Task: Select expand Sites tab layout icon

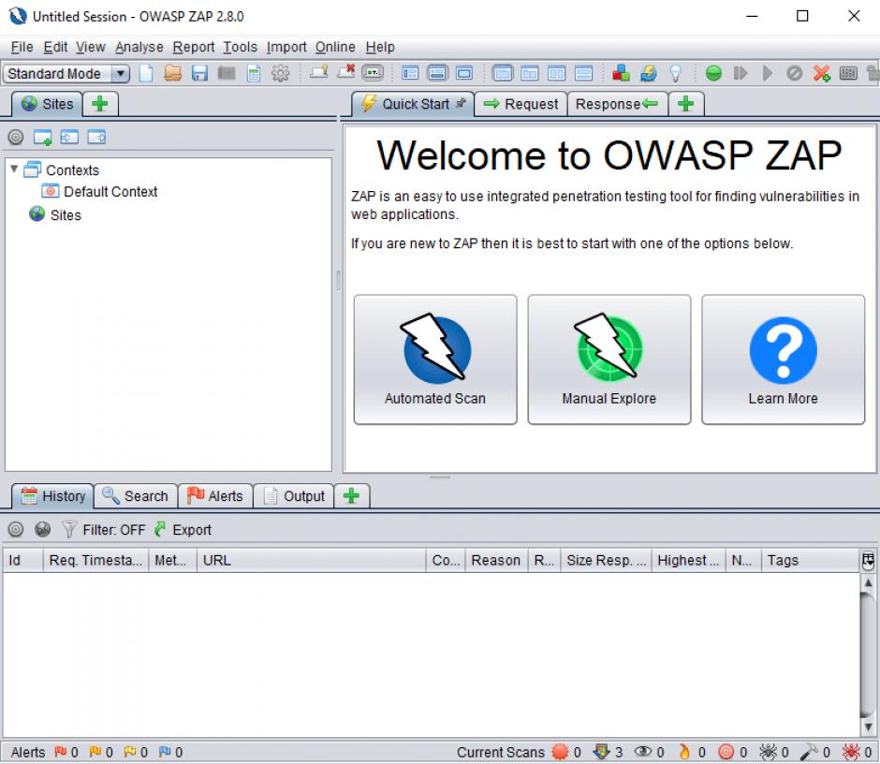Action: (410, 74)
